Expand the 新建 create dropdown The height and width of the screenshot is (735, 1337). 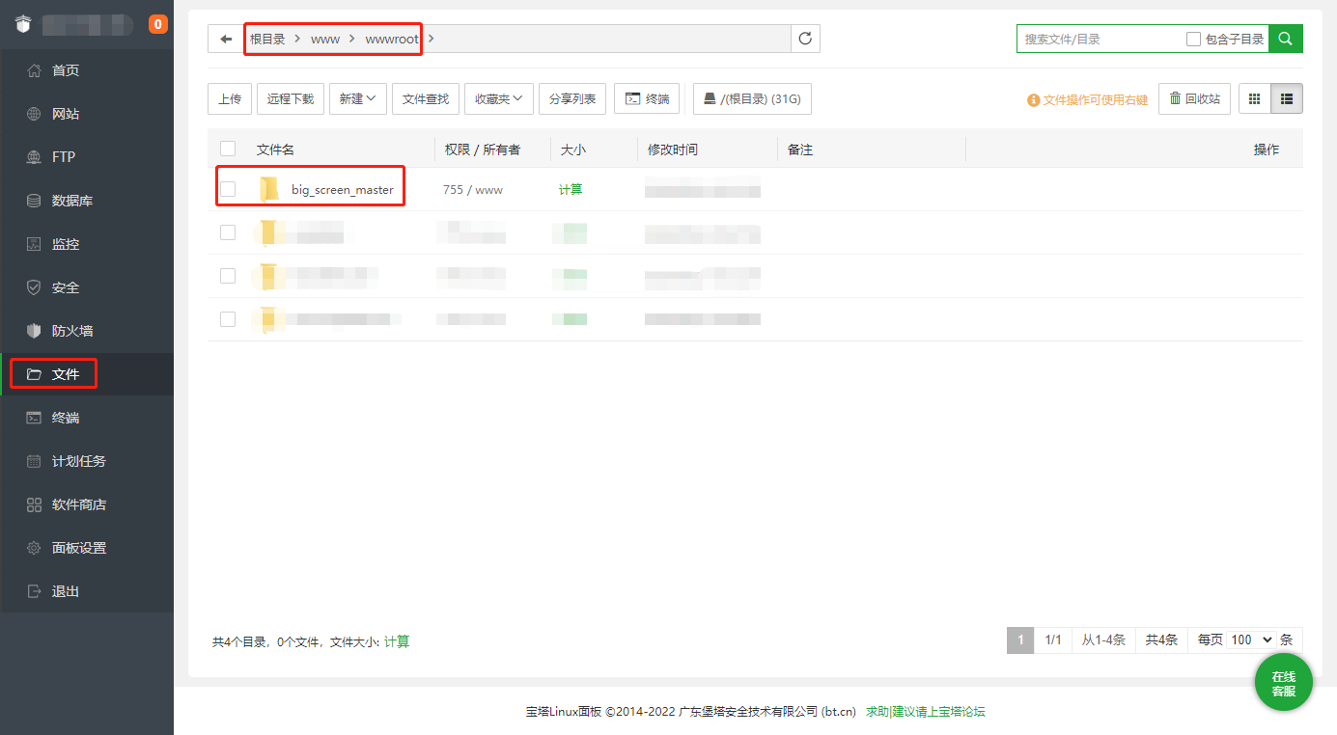click(358, 98)
